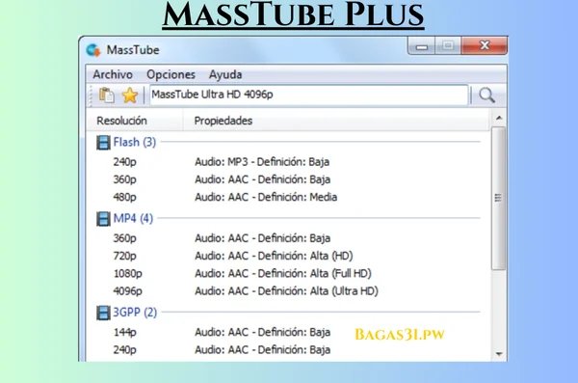Click the disabled maximize window button
The image size is (578, 383).
pos(448,46)
